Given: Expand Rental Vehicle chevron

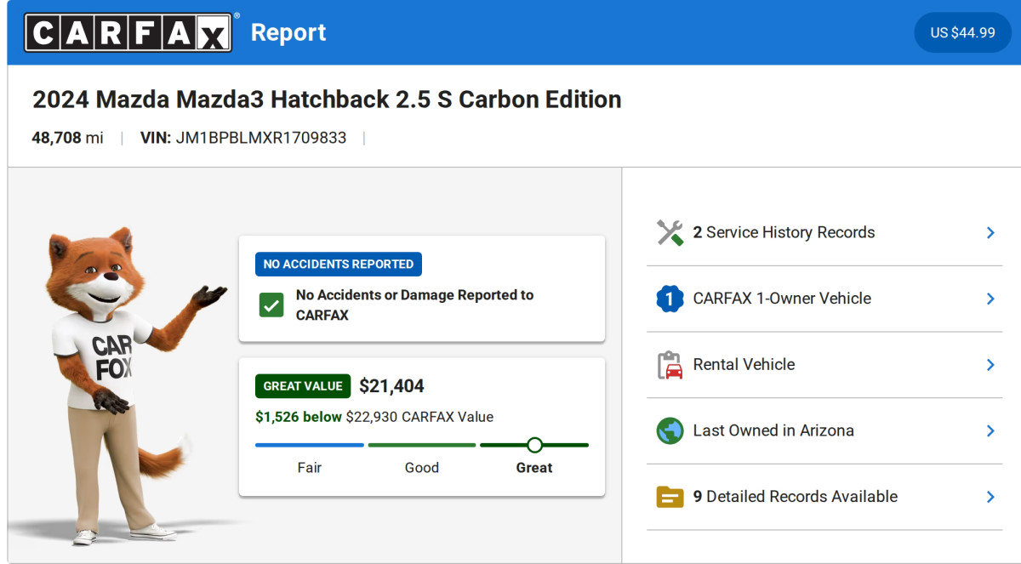Looking at the screenshot, I should coord(990,365).
